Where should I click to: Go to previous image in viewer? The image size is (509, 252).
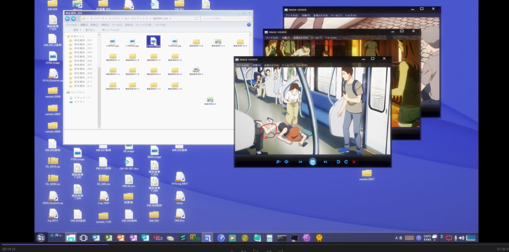coord(300,162)
